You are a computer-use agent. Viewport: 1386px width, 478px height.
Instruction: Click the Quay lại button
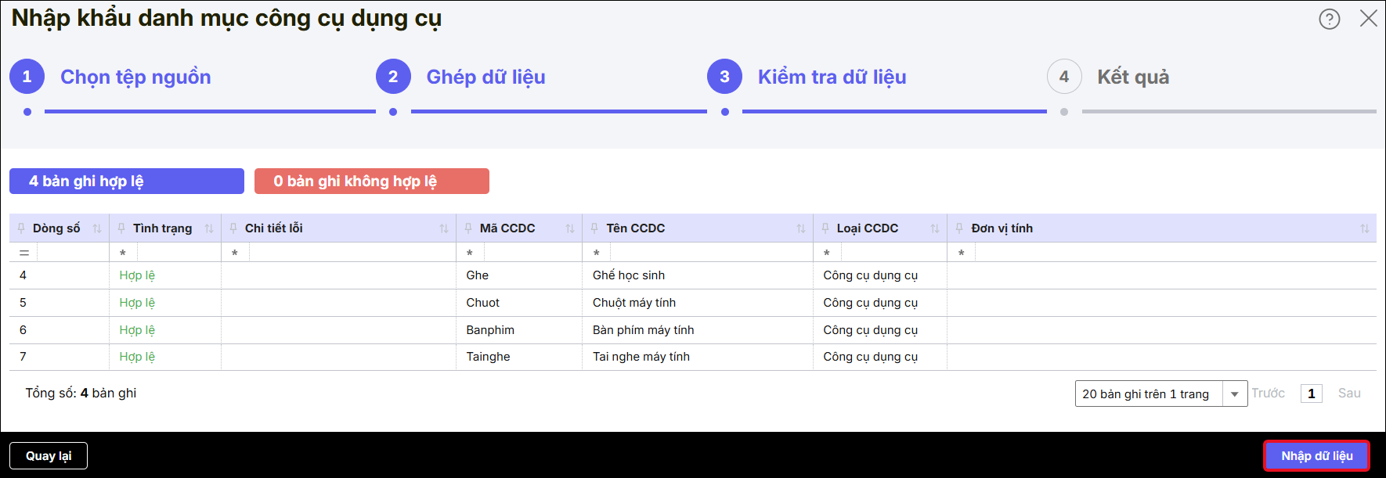pos(49,456)
